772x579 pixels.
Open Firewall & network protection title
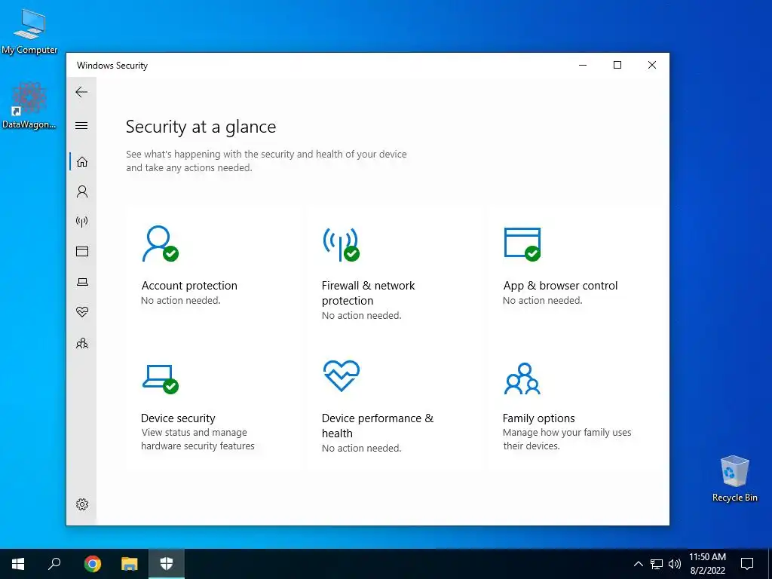(x=368, y=293)
